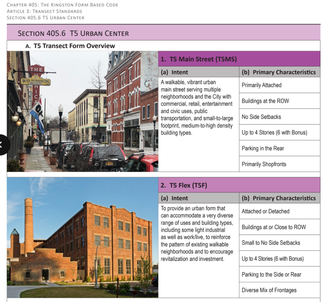Click the Win Morrison Realty sign in photo
This screenshot has width=329, height=302.
click(x=36, y=82)
